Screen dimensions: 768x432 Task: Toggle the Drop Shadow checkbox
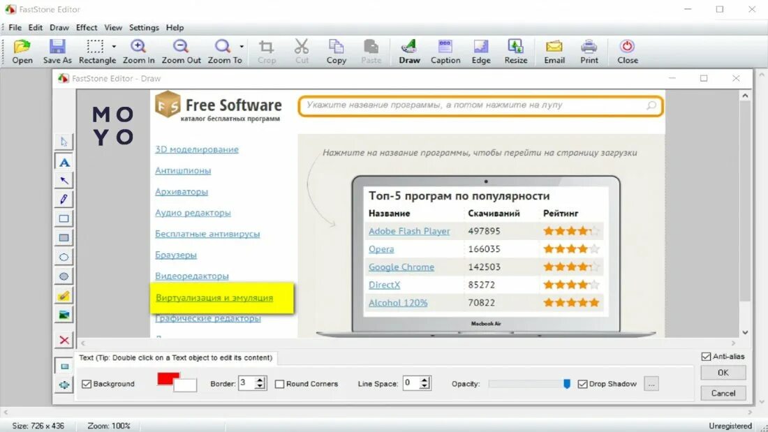point(582,384)
